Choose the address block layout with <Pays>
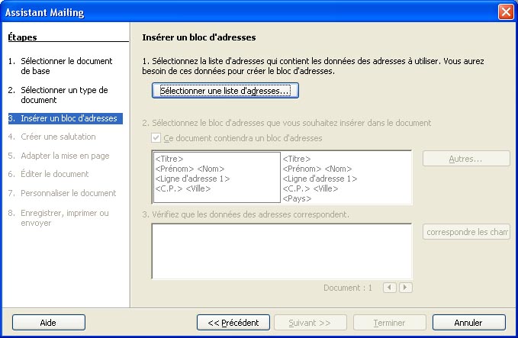 click(346, 178)
